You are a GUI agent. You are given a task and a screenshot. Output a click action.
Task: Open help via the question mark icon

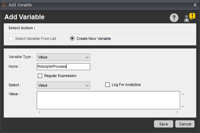click(174, 18)
